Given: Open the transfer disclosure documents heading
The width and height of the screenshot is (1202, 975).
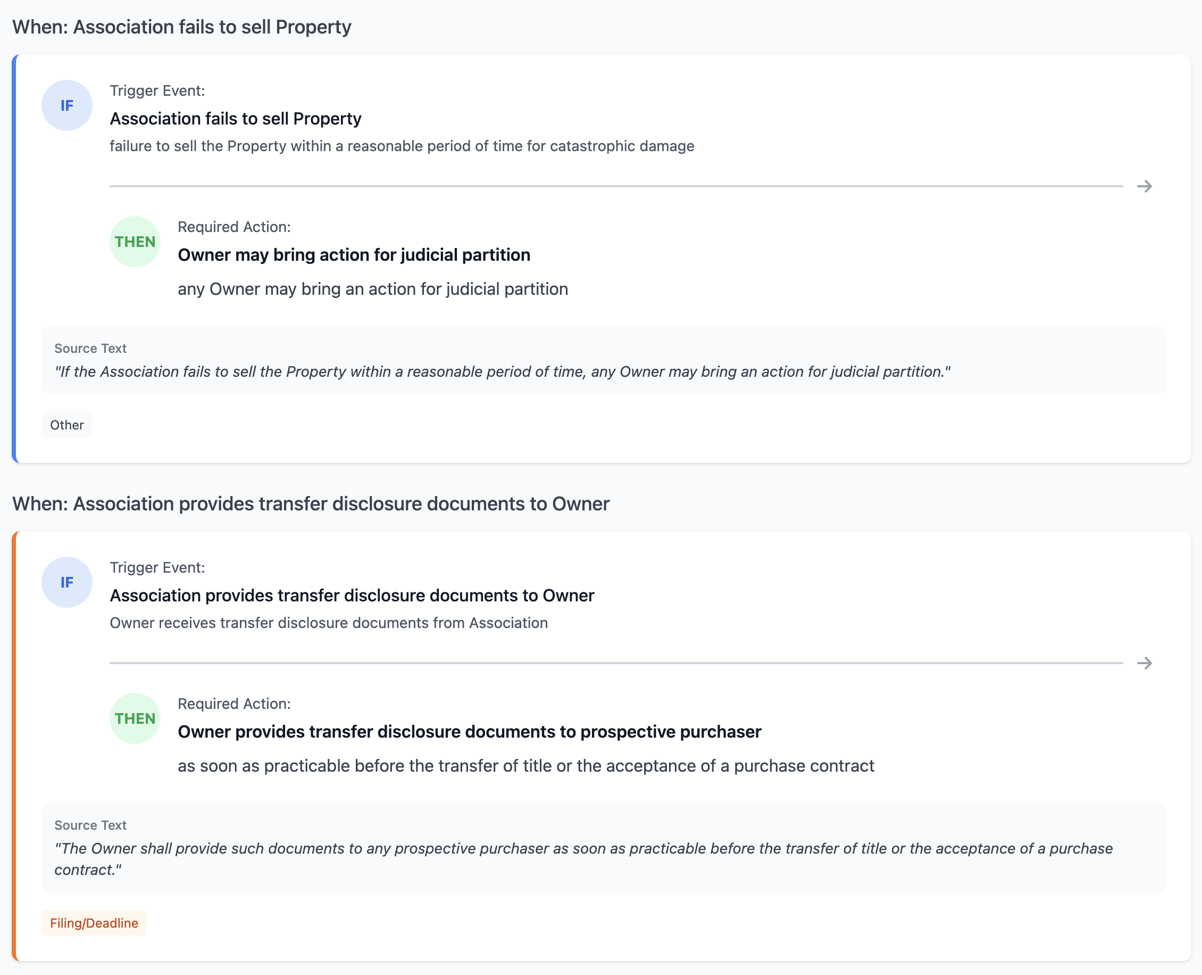Looking at the screenshot, I should tap(312, 504).
